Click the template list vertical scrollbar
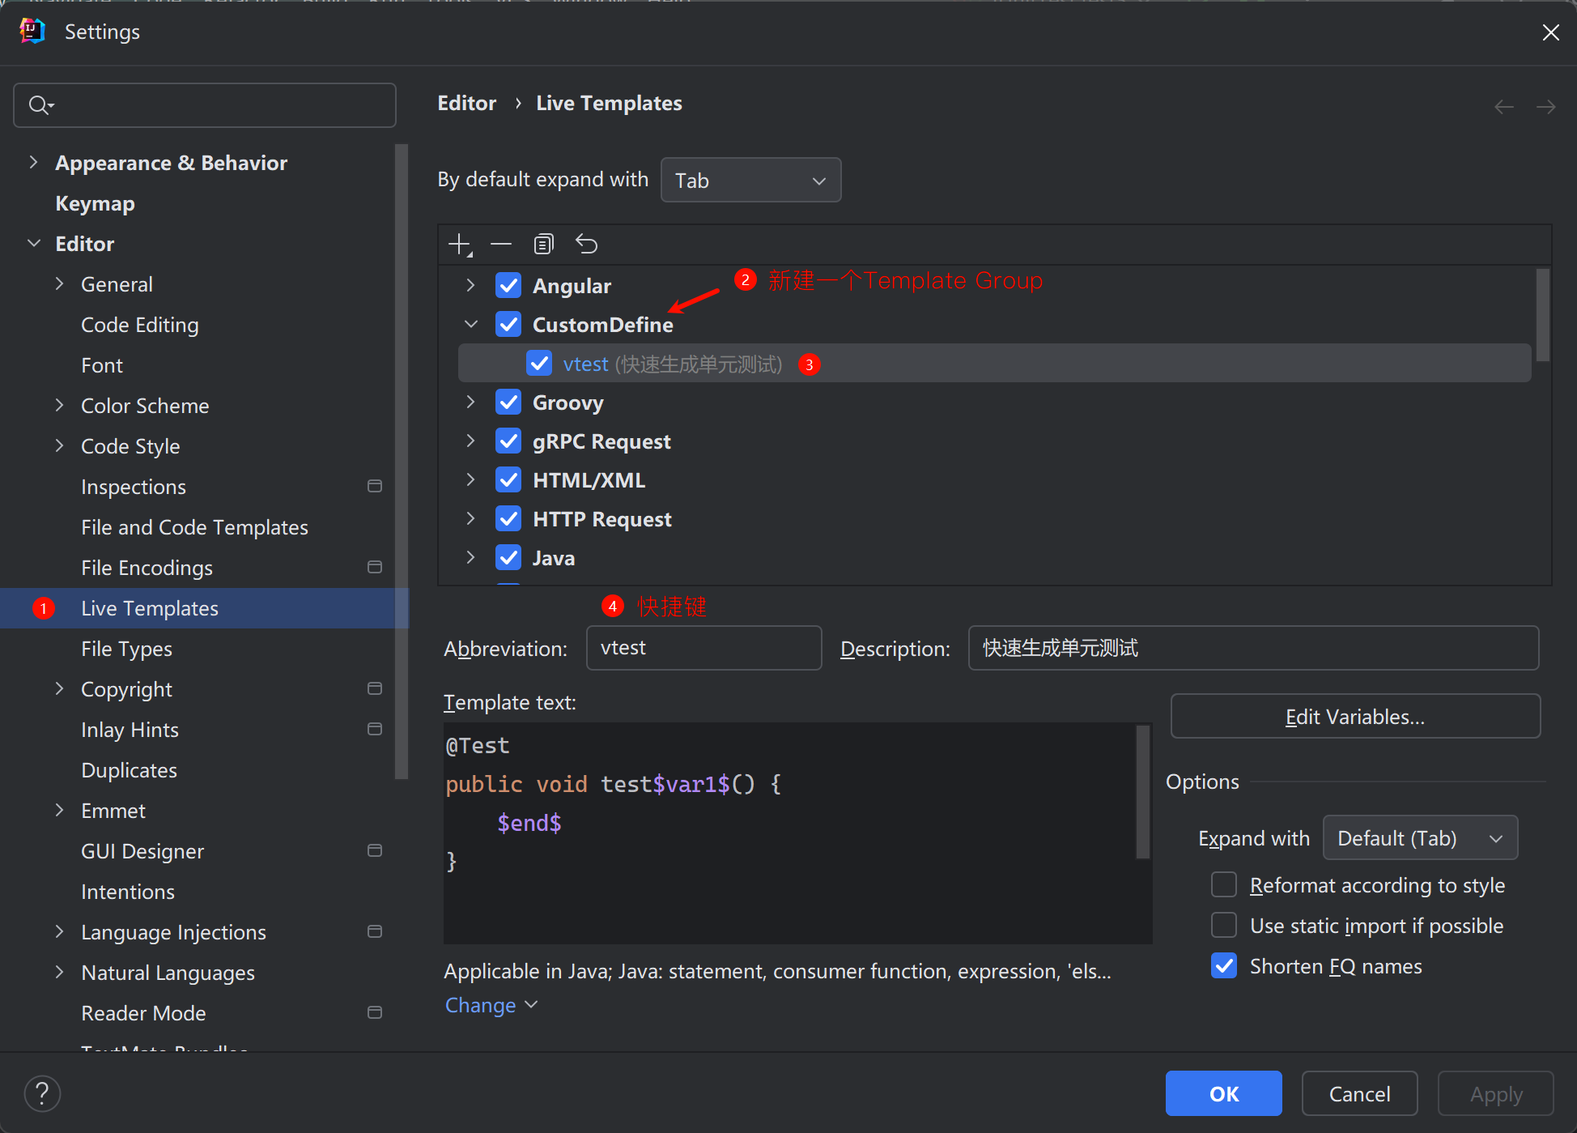 [1542, 316]
